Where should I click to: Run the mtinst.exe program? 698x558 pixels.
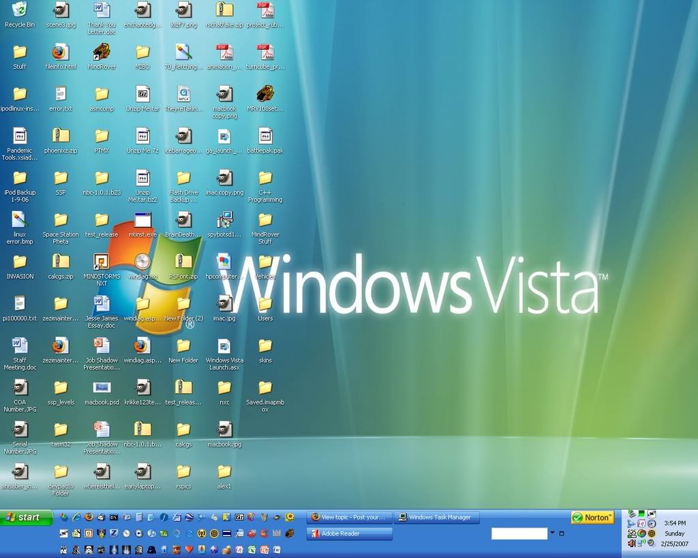[142, 224]
